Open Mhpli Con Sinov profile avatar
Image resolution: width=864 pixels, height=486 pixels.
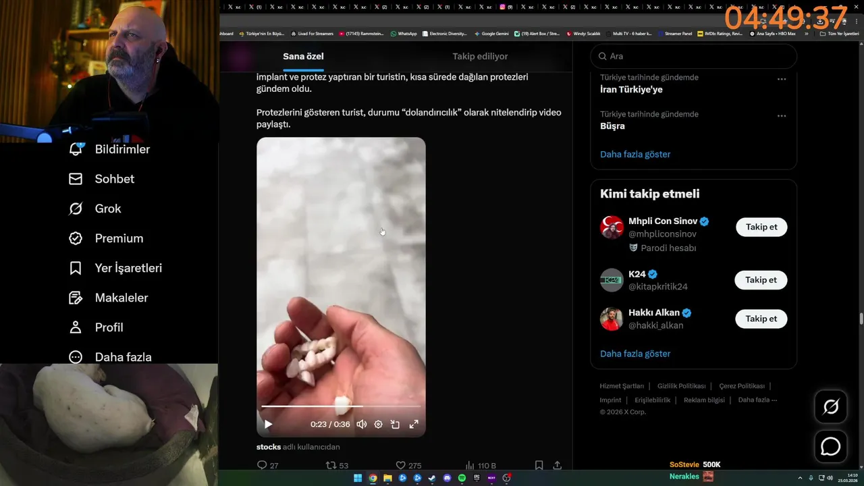(x=612, y=227)
